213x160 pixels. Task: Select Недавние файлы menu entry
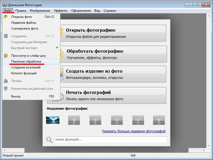coord(31,23)
